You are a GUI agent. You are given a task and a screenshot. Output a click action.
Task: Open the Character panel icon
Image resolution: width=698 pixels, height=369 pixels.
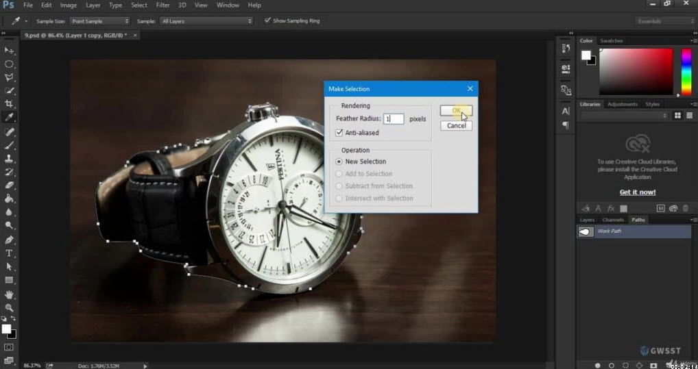coord(566,111)
